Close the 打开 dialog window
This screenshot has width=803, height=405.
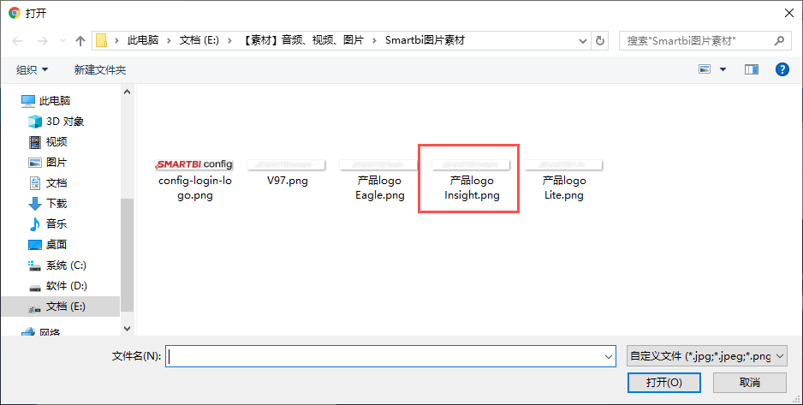point(789,14)
